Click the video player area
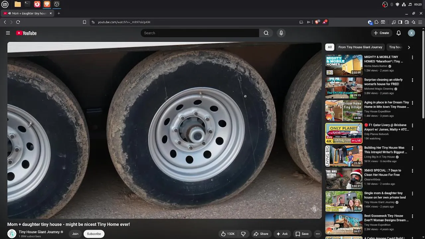Viewport: 425px width, 239px height. (x=164, y=130)
